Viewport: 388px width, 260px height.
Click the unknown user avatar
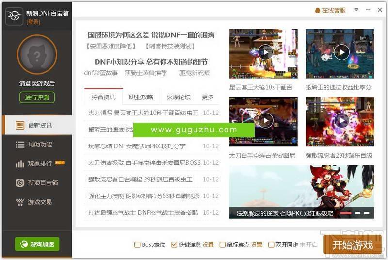click(37, 55)
